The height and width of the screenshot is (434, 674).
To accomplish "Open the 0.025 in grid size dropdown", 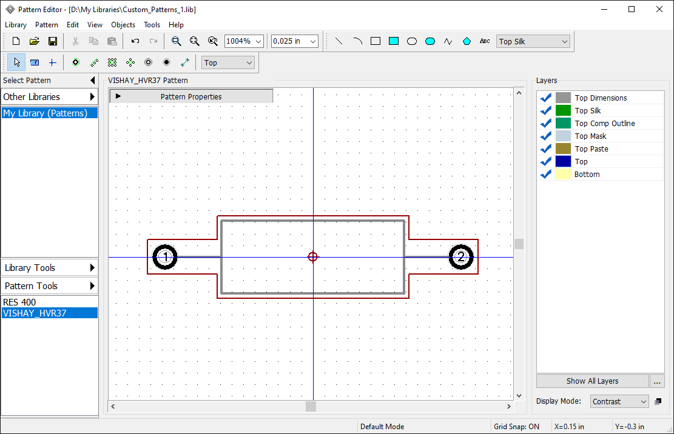I will 313,41.
